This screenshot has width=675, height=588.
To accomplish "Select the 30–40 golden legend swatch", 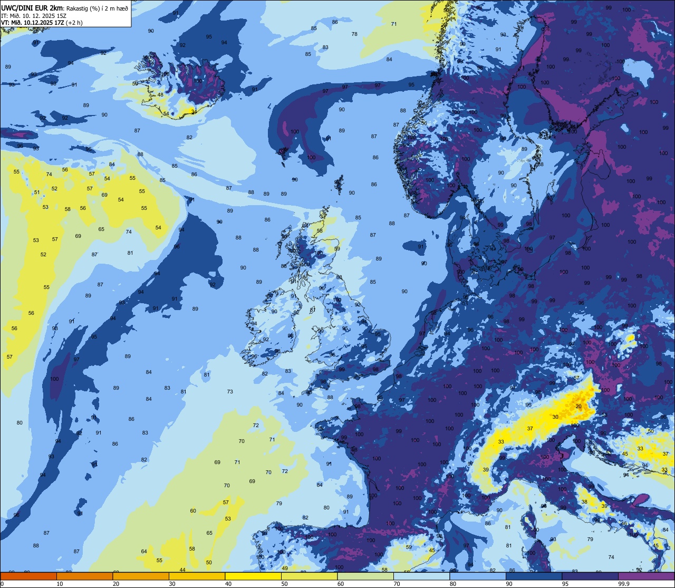I will coord(197,576).
